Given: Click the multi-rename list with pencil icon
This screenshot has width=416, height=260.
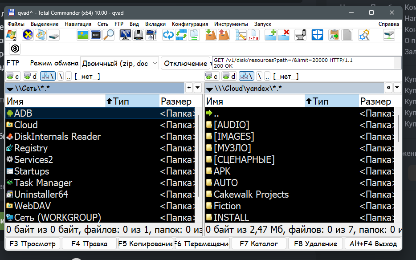Looking at the screenshot, I should click(x=241, y=35).
